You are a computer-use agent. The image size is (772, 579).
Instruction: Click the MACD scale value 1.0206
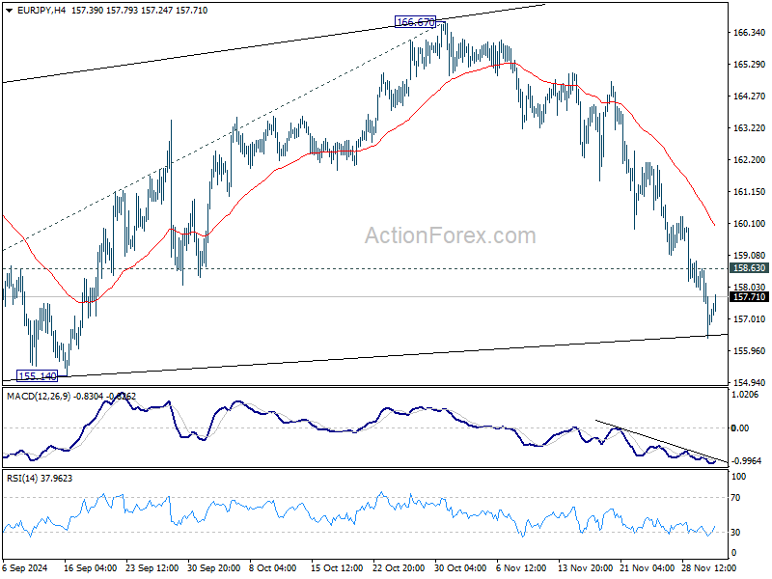point(747,395)
